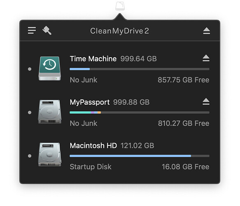Eject the MyPassport drive
The width and height of the screenshot is (240, 206).
206,101
